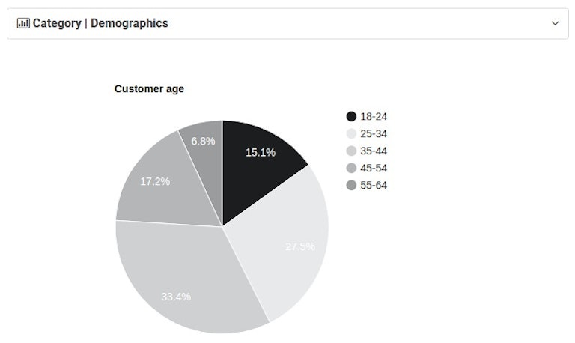Click the 55-64 legend color dot

click(352, 185)
